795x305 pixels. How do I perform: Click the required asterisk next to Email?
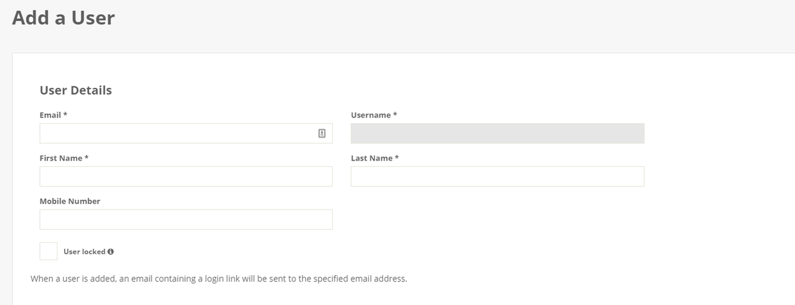[x=65, y=115]
